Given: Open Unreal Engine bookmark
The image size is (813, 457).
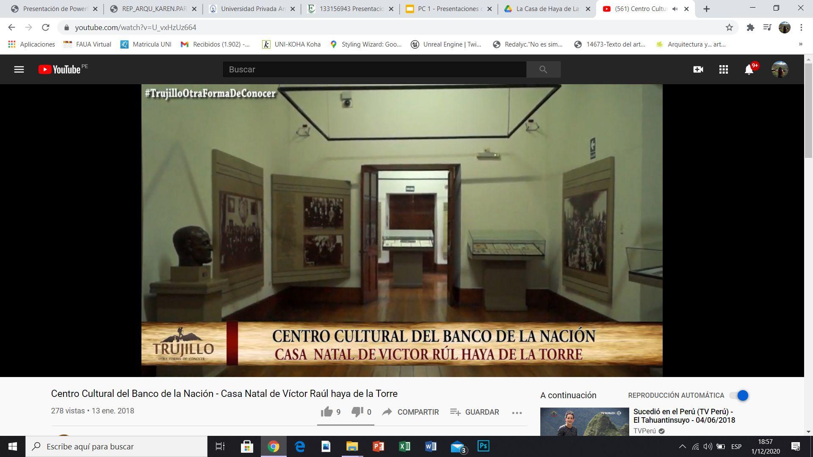Looking at the screenshot, I should 446,44.
